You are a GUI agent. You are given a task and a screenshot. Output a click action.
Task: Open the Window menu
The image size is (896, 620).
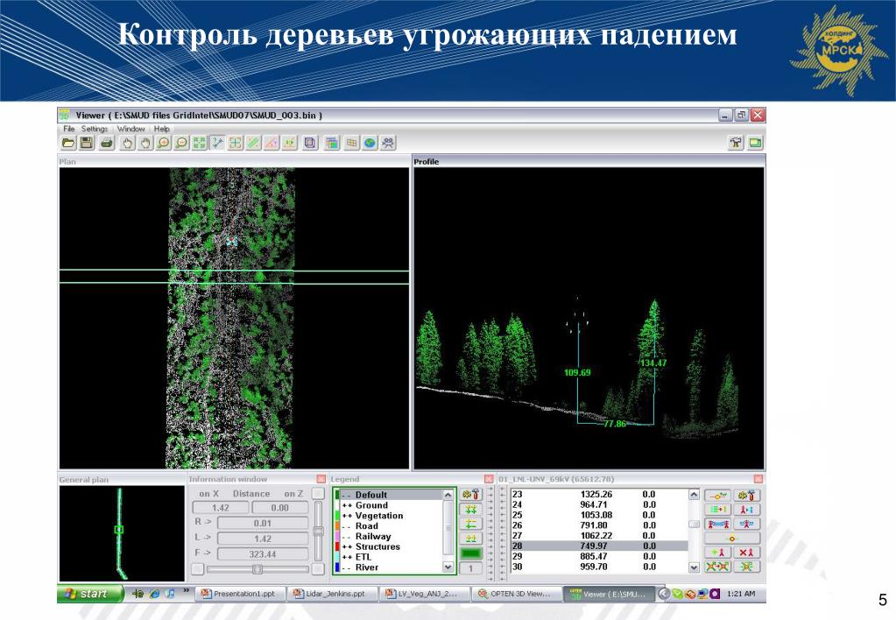tap(131, 129)
